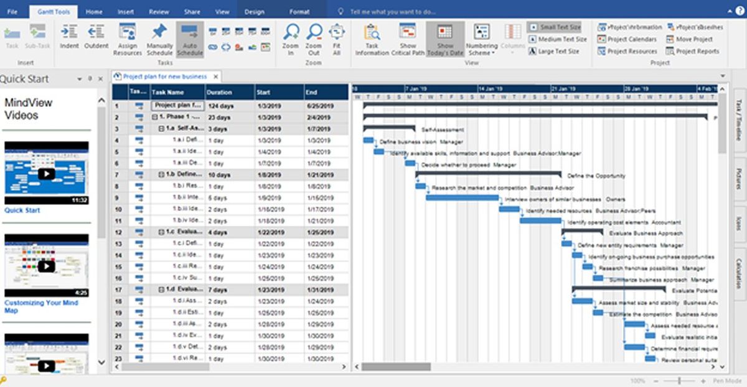Switch to the Design ribbon tab
This screenshot has height=387, width=747.
[255, 11]
